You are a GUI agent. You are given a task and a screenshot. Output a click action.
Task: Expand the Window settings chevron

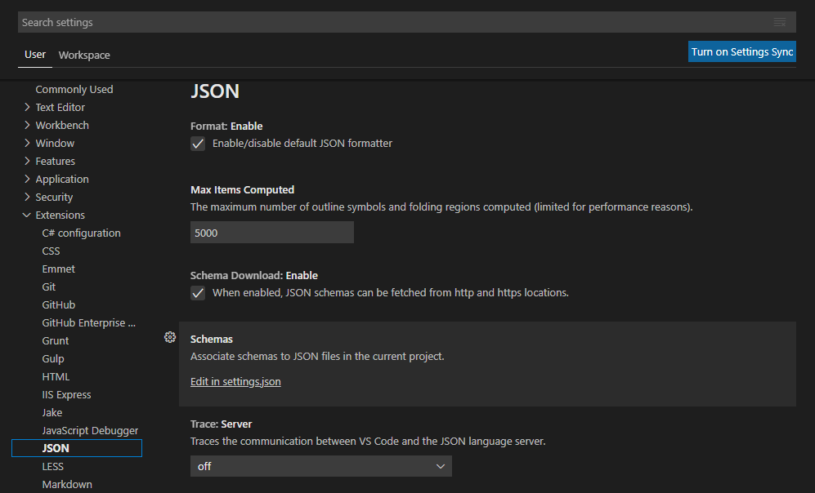coord(27,143)
